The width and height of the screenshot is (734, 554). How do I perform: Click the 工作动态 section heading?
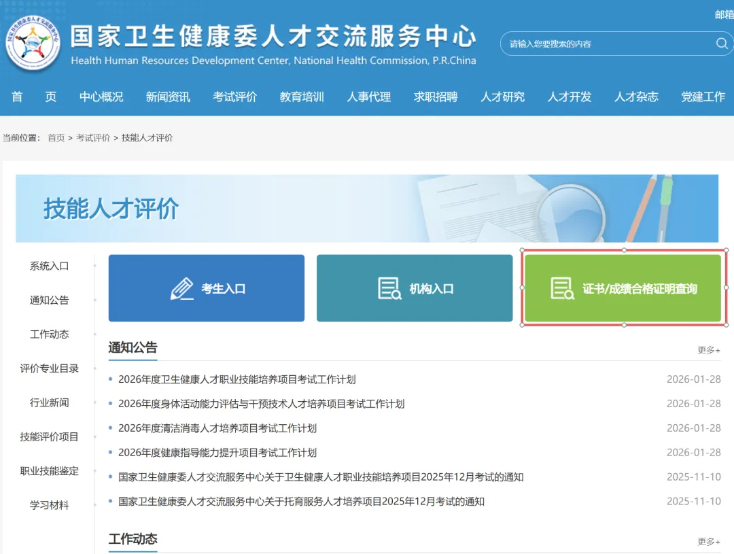coord(133,539)
